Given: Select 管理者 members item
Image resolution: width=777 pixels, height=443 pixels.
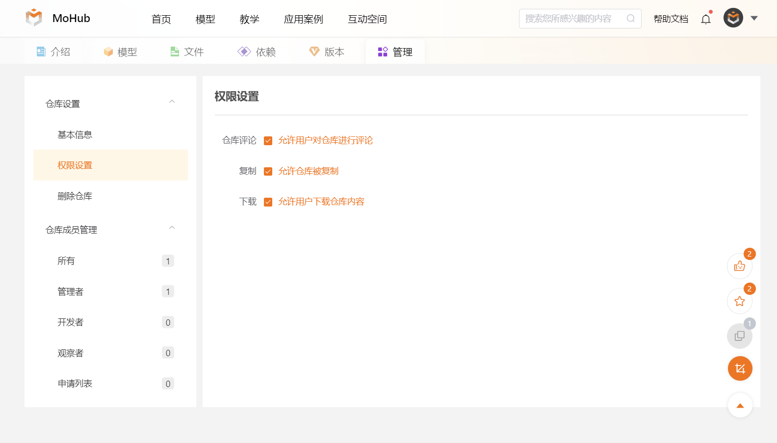Looking at the screenshot, I should tap(110, 291).
